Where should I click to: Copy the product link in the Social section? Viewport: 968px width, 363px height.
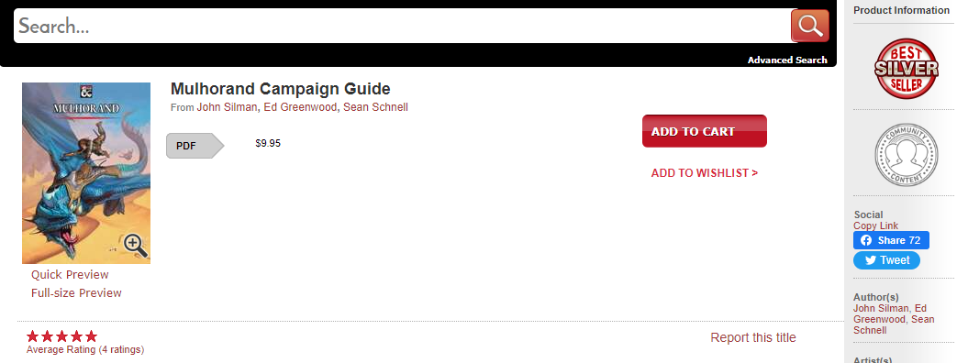875,225
